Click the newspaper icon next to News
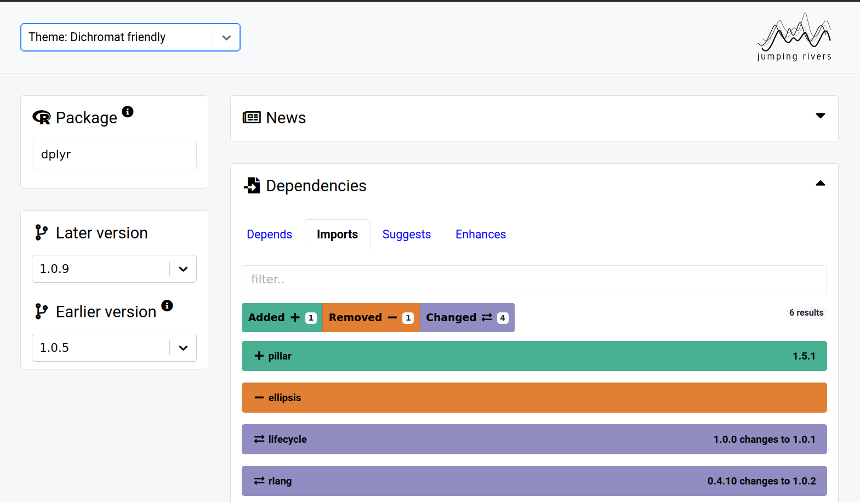The height and width of the screenshot is (502, 860). (x=252, y=117)
